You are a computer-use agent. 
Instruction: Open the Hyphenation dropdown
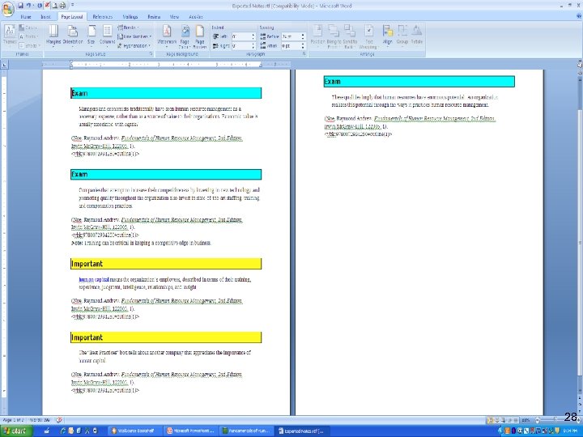(134, 45)
